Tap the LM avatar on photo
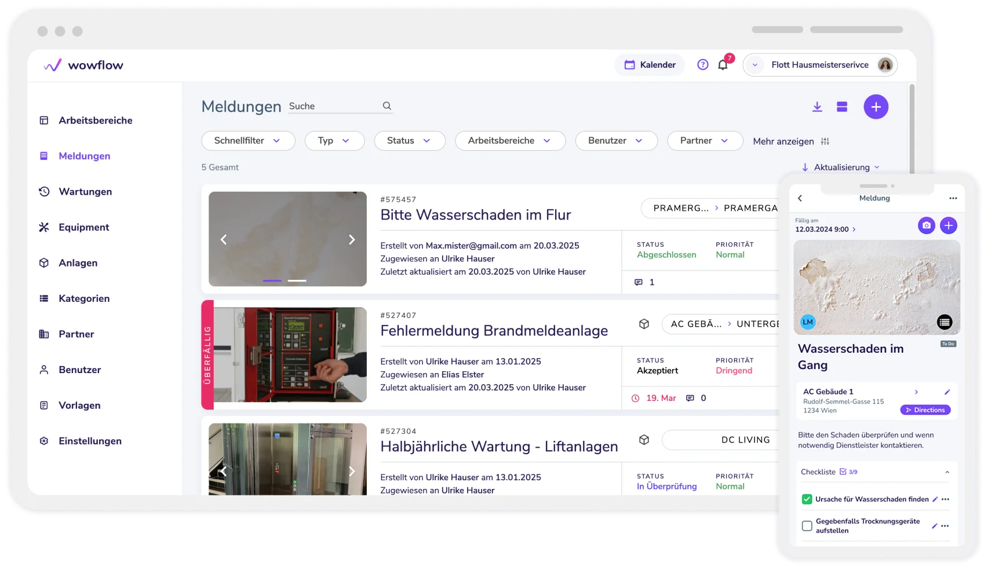Screen dimensions: 984x566 (x=808, y=322)
